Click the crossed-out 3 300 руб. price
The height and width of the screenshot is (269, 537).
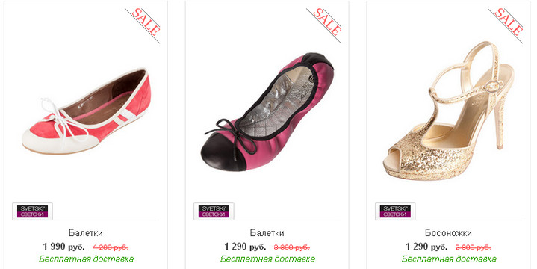pos(292,247)
